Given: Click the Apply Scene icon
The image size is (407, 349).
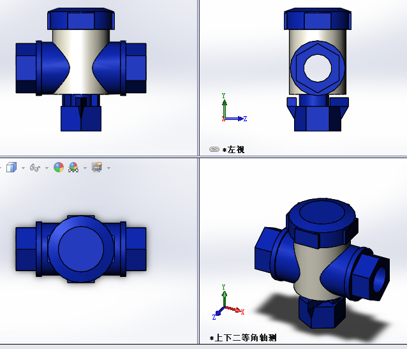Looking at the screenshot, I should click(73, 168).
